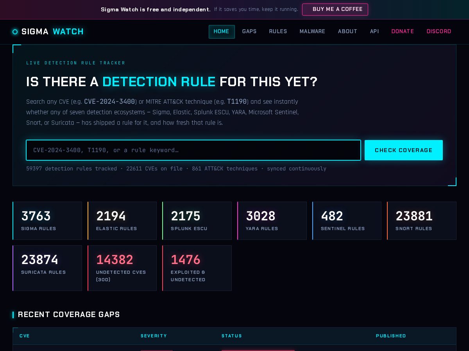Image resolution: width=469 pixels, height=351 pixels.
Task: Open the 2194 Elastic Rules stat card
Action: [x=122, y=221]
